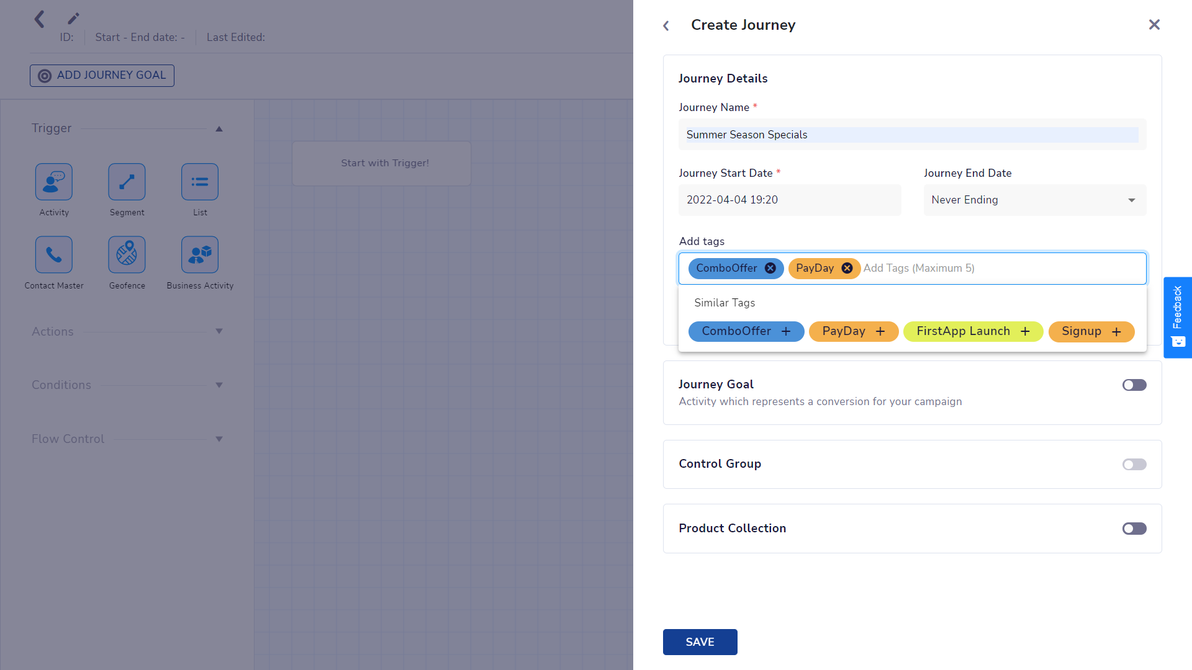Select the Segment trigger icon

[x=127, y=182]
